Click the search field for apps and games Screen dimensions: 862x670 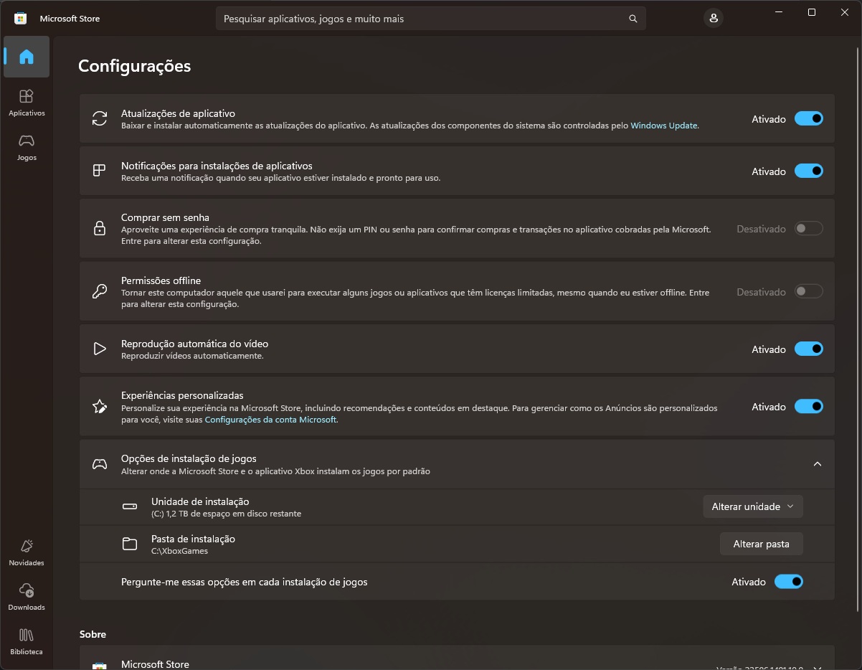point(430,19)
